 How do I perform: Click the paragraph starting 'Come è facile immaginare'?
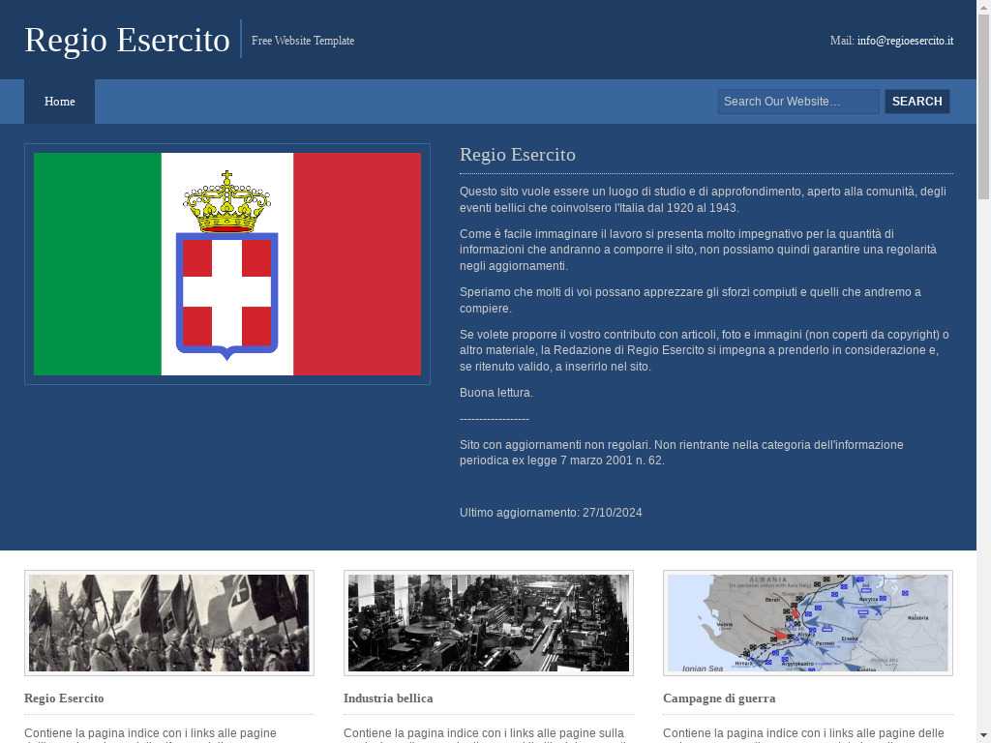[699, 250]
